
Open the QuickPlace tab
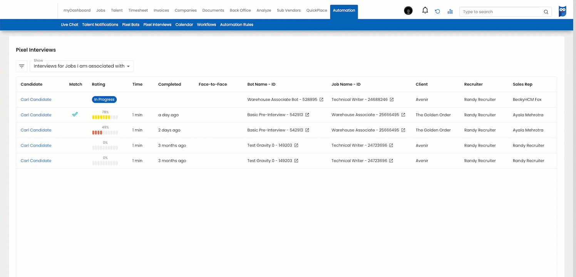[x=317, y=10]
